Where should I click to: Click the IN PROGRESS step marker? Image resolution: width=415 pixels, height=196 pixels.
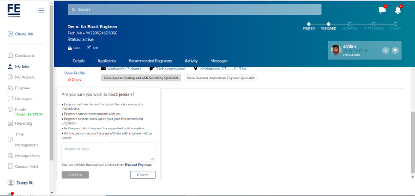coord(373,24)
